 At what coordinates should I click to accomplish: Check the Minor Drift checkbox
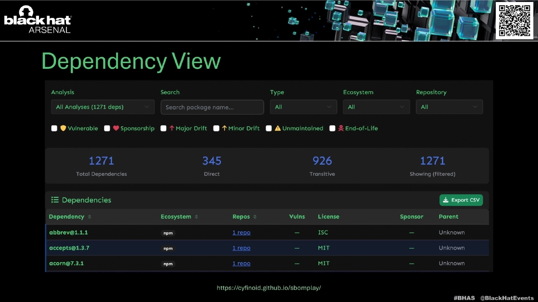[216, 128]
